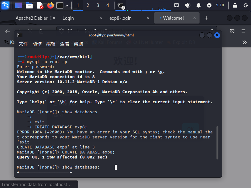Close the exp8-login tab

click(x=148, y=18)
